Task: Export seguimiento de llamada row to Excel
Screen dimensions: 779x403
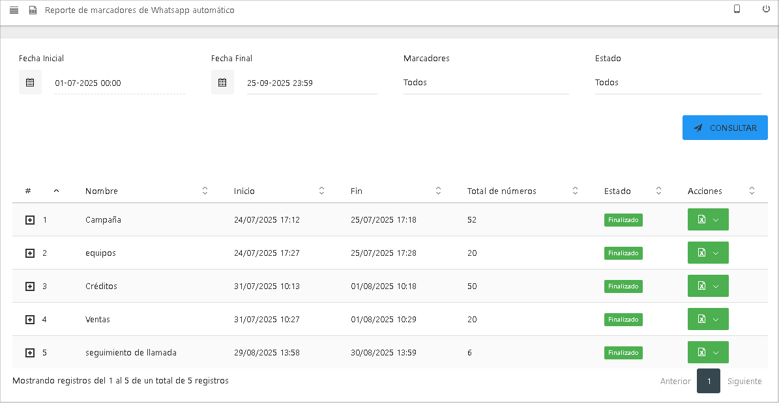Action: coord(701,353)
